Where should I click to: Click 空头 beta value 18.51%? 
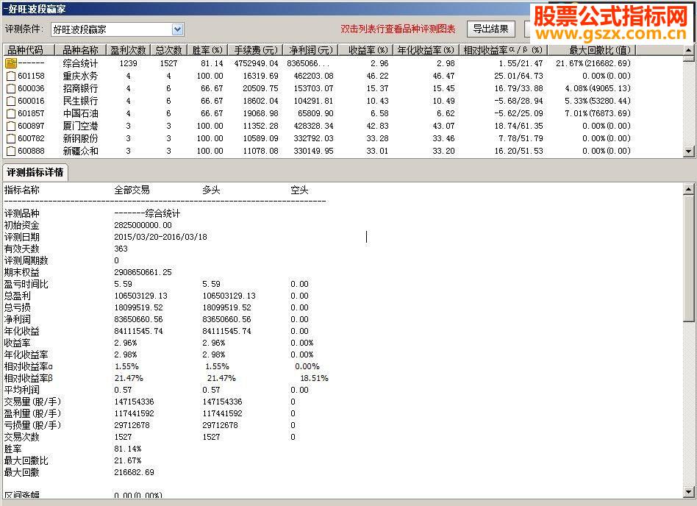[314, 378]
